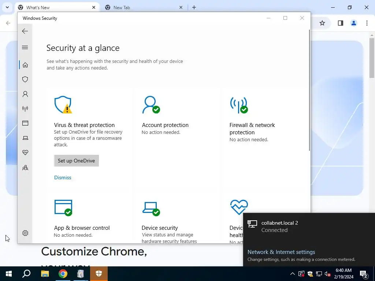The image size is (375, 281).
Task: Open Account protection heading
Action: pos(165,125)
